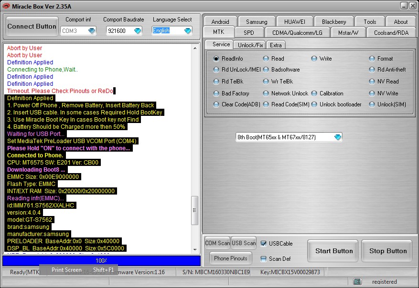Run the USB Scan button

244,243
